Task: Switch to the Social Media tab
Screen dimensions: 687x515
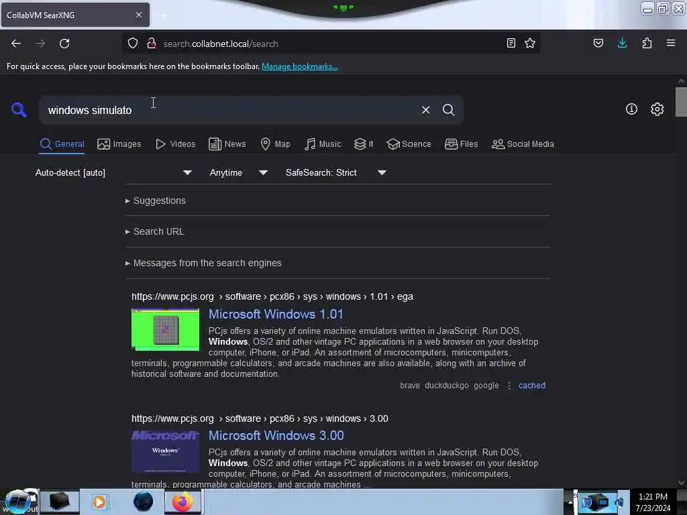Action: tap(523, 144)
